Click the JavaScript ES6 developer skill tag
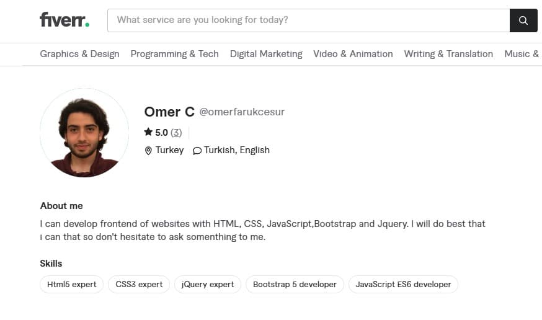542x320 pixels. (403, 285)
